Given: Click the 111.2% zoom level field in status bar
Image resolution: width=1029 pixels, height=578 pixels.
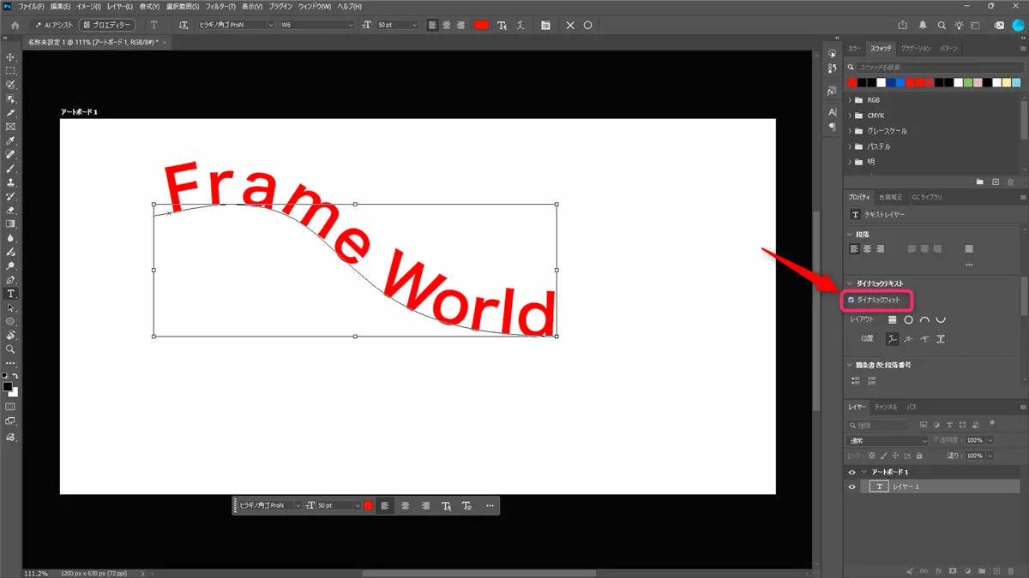Looking at the screenshot, I should click(x=36, y=573).
